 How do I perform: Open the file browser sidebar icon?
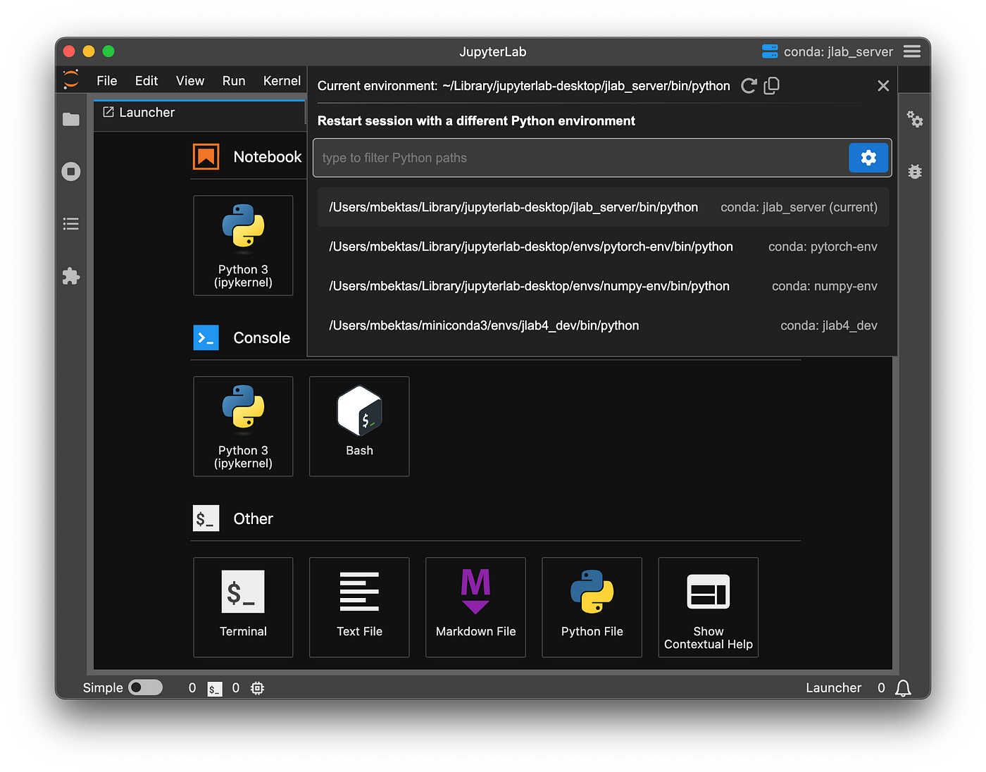point(71,119)
